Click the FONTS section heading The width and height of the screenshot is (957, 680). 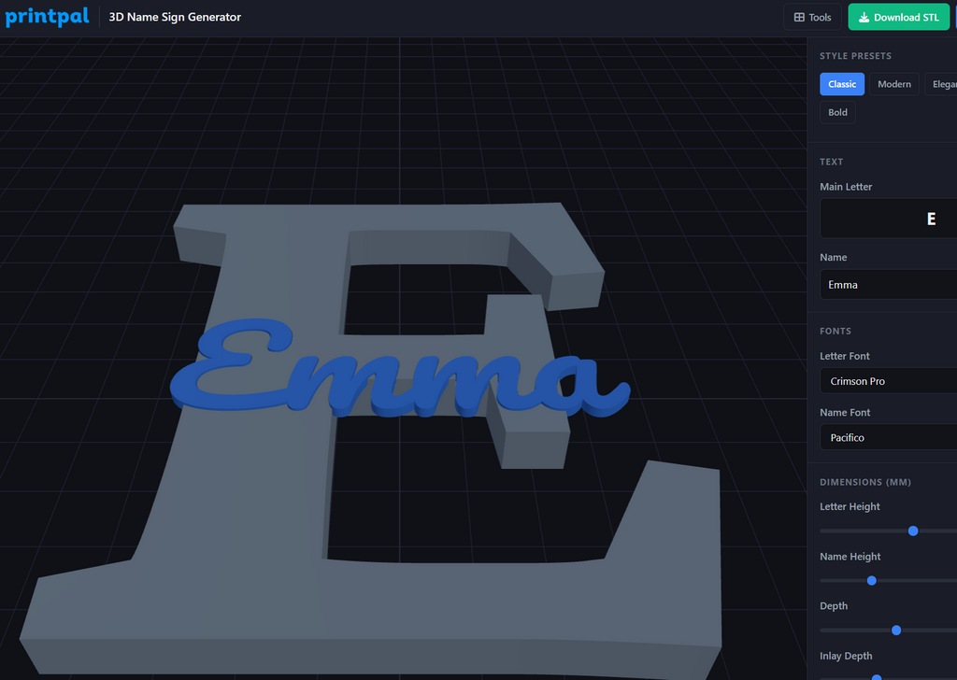[x=835, y=332]
